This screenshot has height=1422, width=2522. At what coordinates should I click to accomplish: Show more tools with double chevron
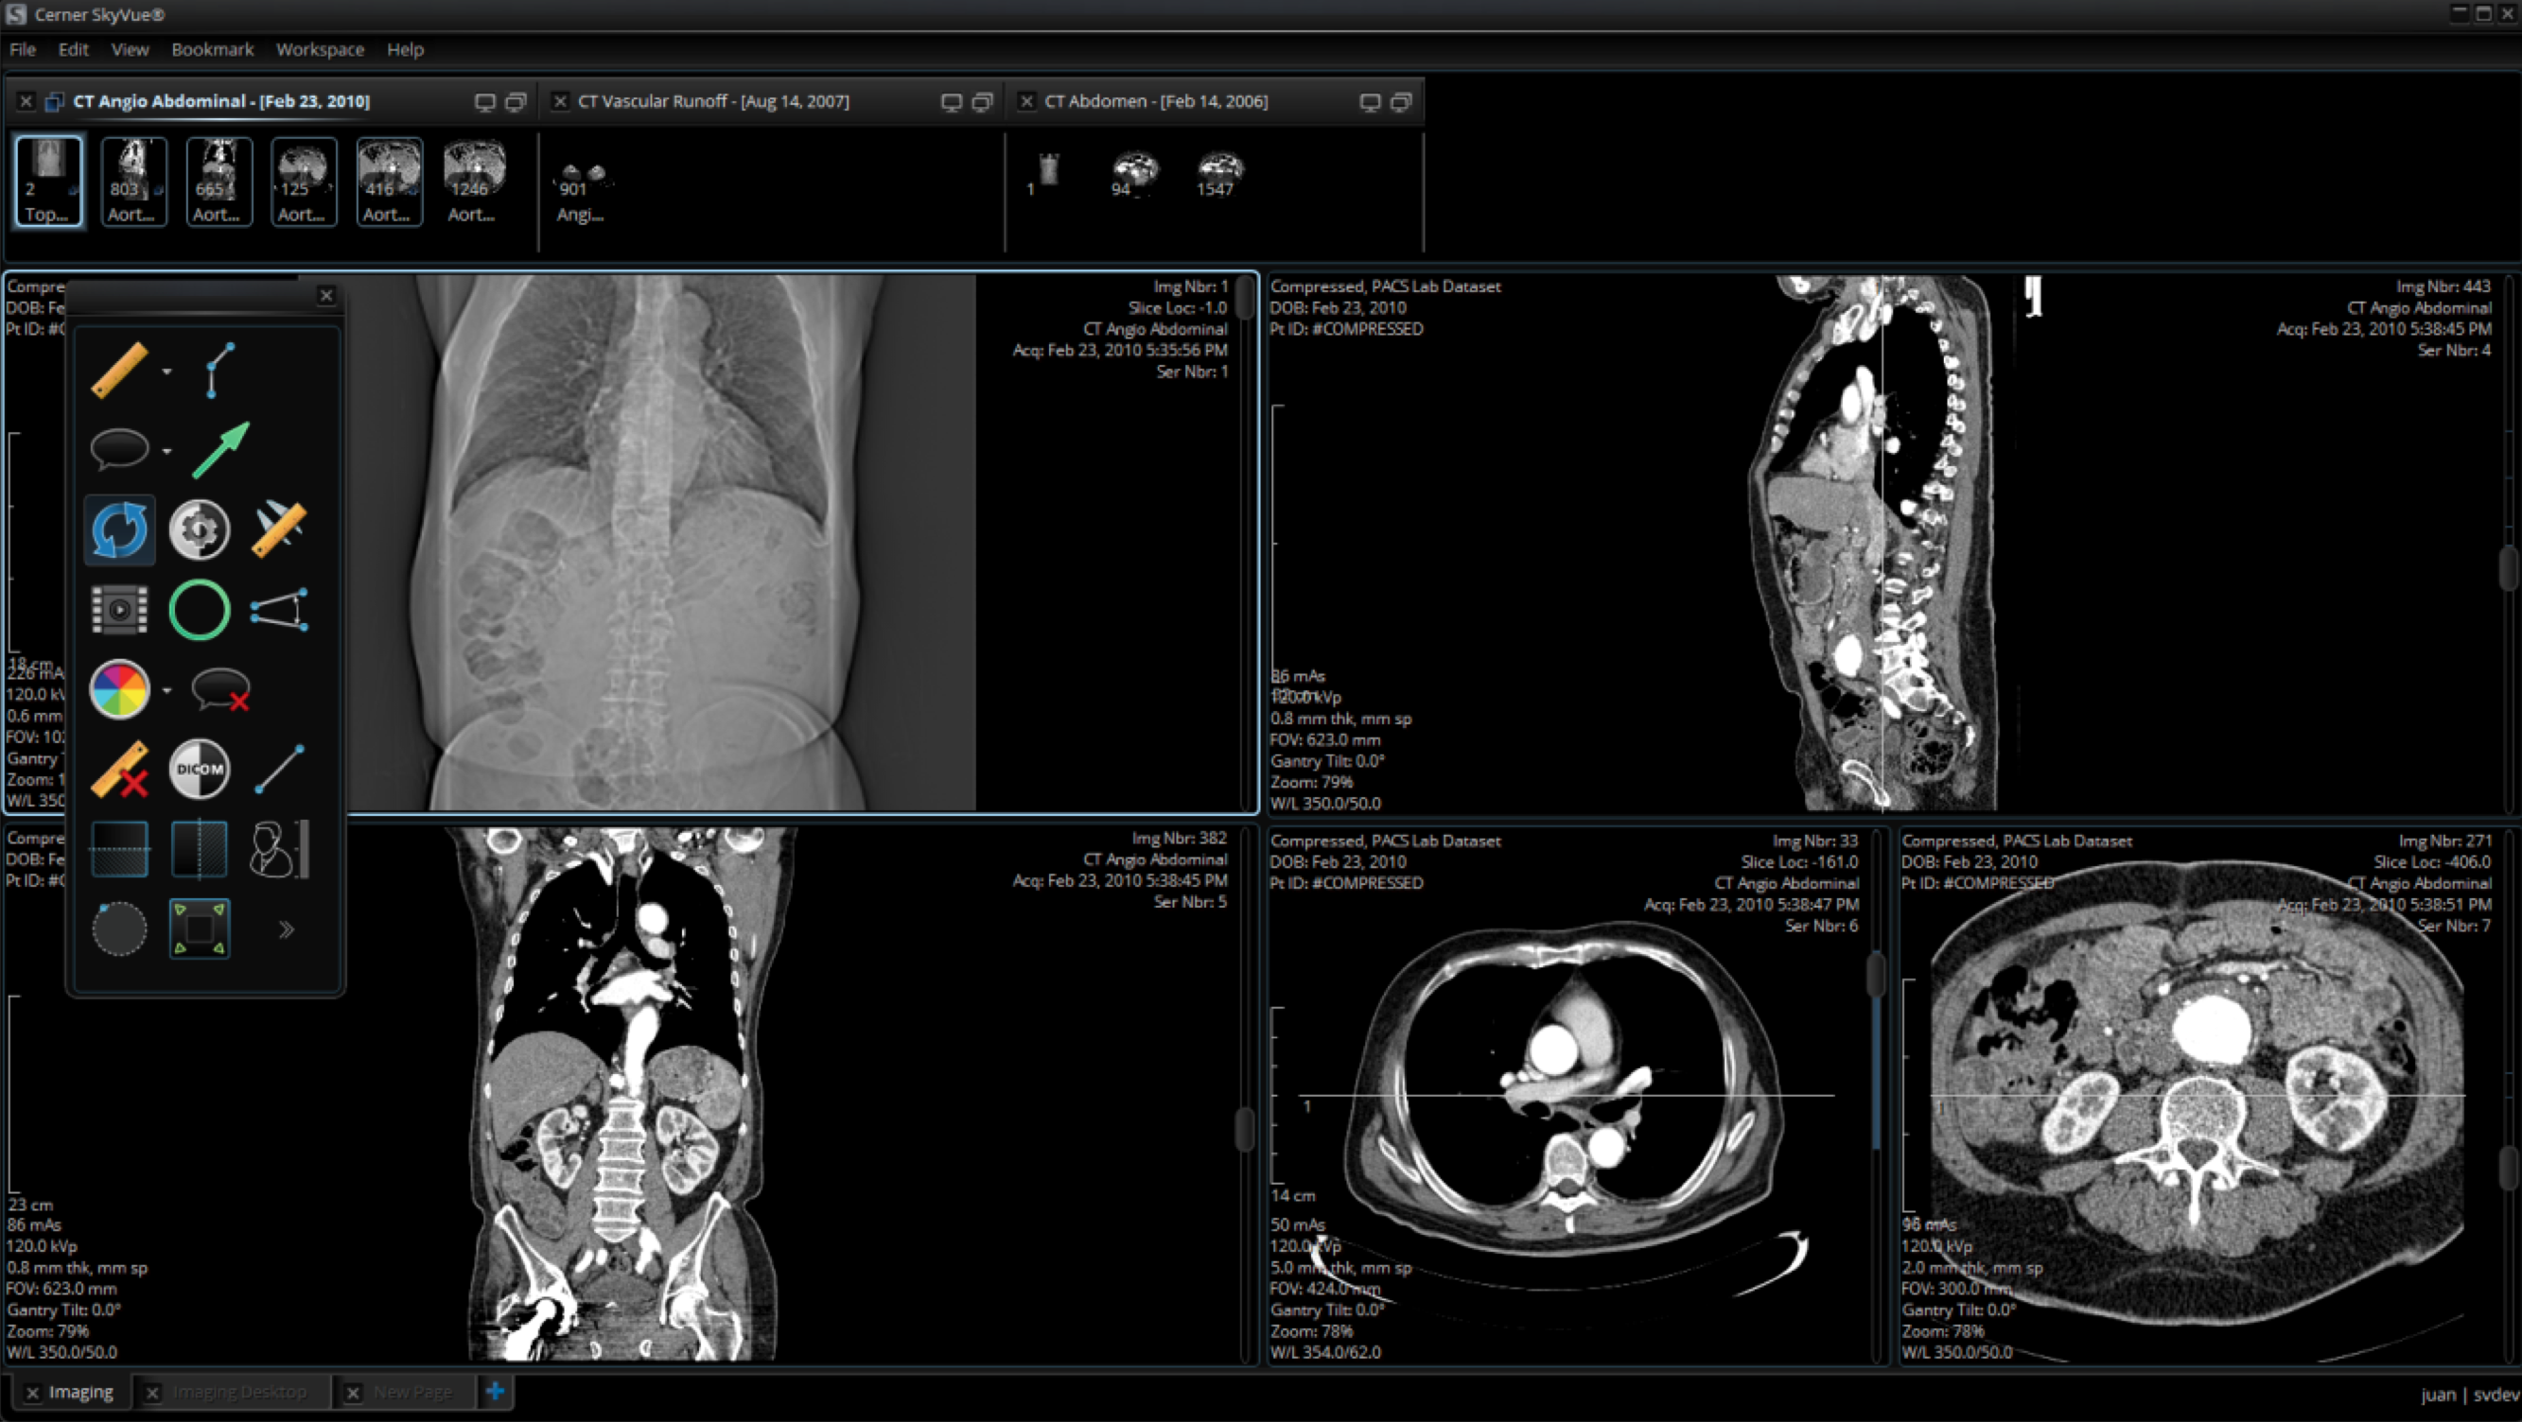coord(286,928)
